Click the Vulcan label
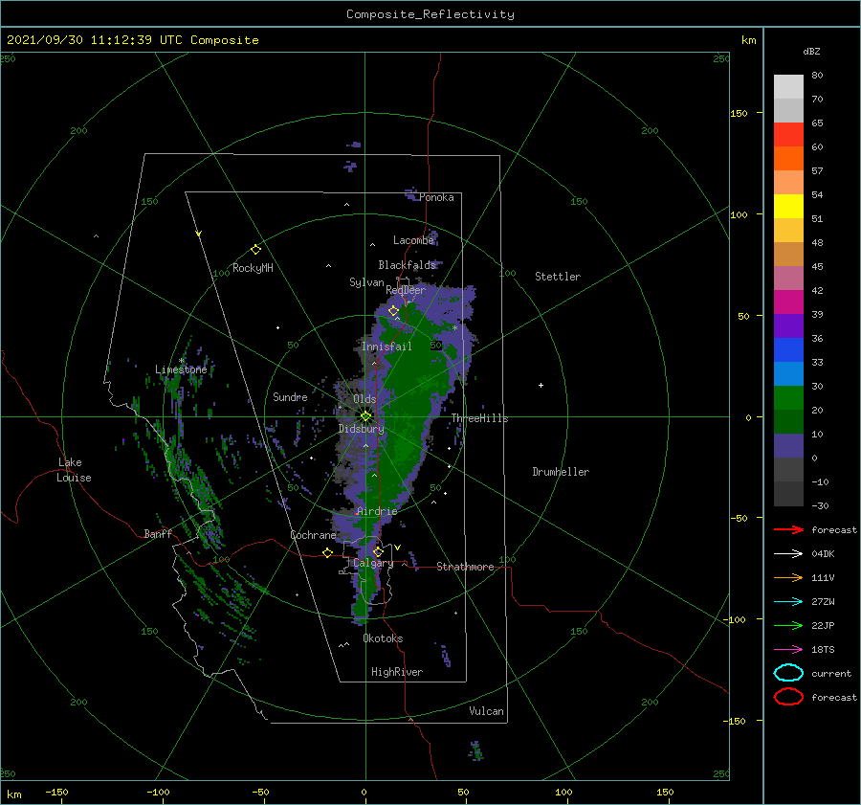Viewport: 861px width, 805px height. pos(487,711)
